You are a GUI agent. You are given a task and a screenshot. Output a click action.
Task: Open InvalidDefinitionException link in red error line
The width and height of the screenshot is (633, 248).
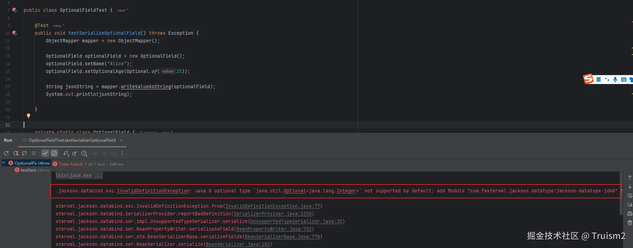point(153,191)
